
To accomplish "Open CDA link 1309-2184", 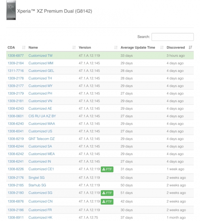I will click(x=16, y=63).
